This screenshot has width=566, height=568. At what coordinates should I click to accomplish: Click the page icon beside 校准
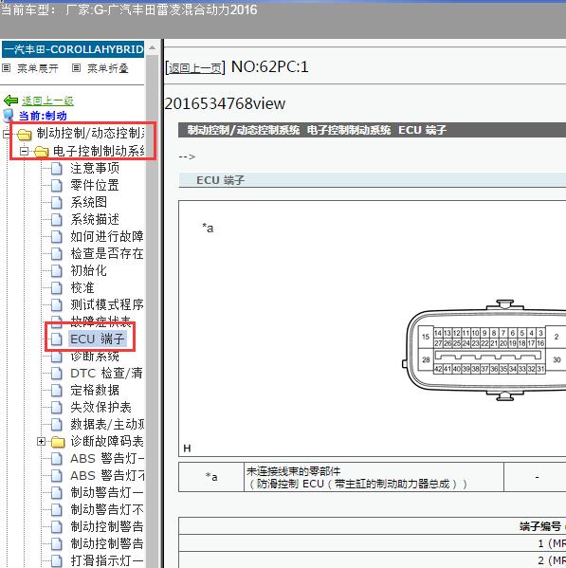pos(57,288)
